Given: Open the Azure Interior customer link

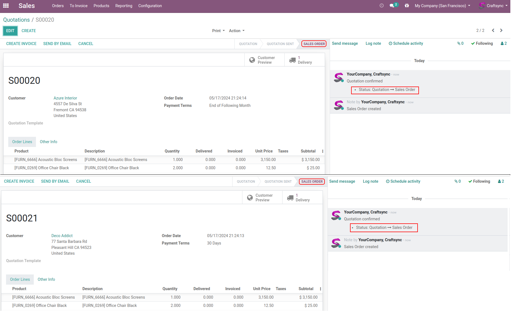Looking at the screenshot, I should coord(65,98).
